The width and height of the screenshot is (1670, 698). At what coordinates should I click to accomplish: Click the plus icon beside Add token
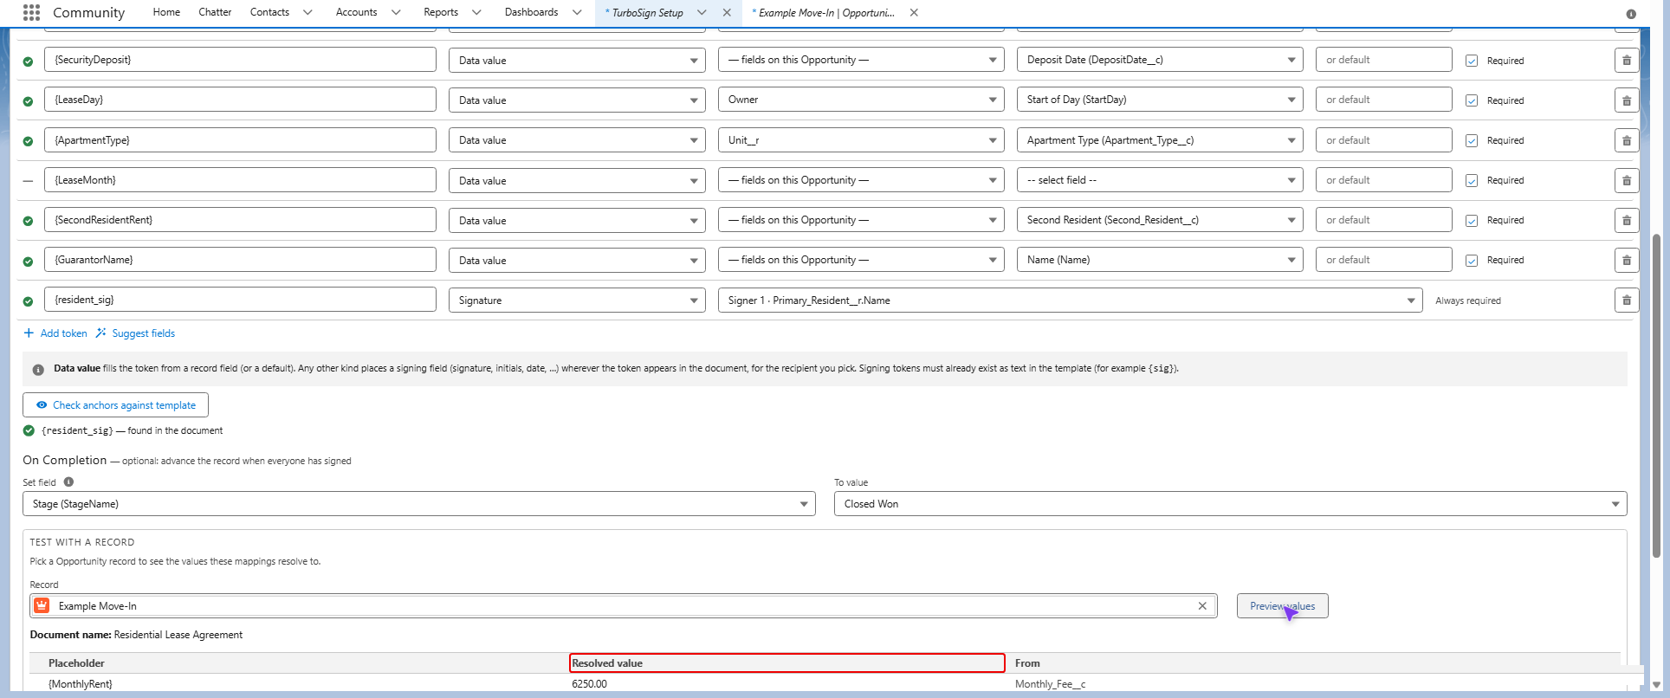tap(29, 333)
